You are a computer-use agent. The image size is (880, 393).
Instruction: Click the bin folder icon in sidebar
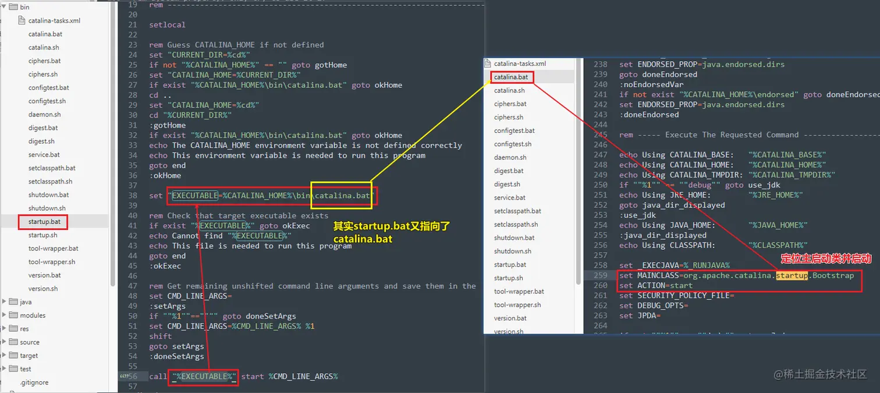pos(14,7)
